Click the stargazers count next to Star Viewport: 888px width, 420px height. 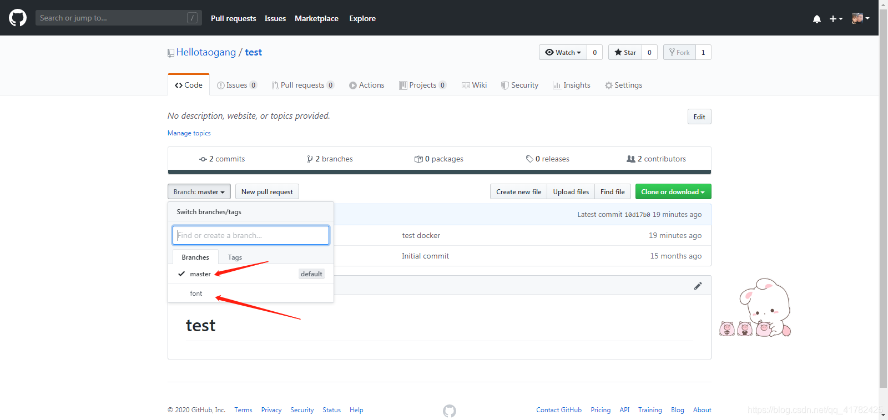pyautogui.click(x=649, y=52)
